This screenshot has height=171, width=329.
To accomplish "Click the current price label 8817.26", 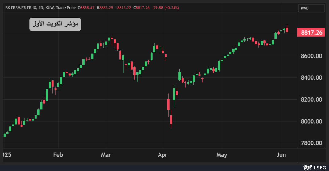I will point(311,32).
